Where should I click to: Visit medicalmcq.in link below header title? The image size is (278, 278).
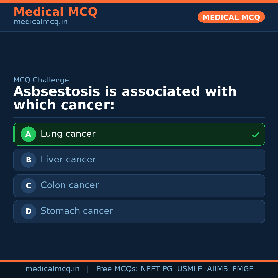(x=40, y=22)
